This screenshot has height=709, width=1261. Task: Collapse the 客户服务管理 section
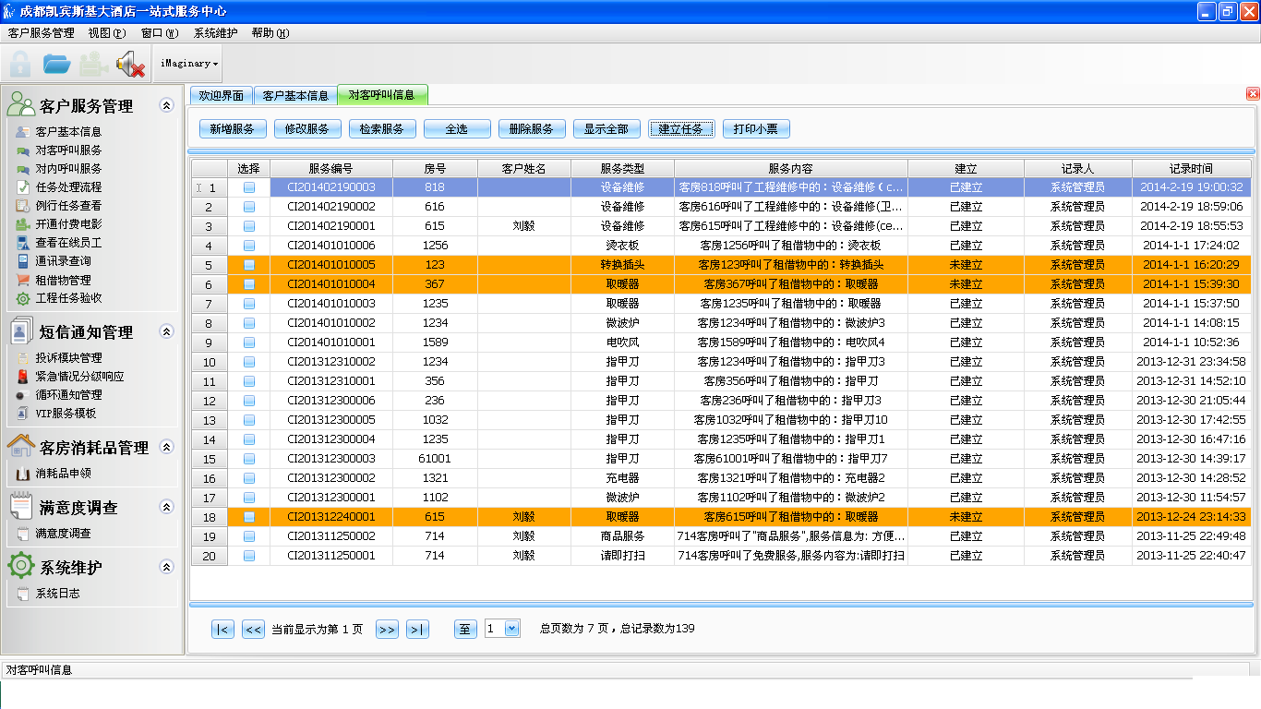(x=166, y=105)
